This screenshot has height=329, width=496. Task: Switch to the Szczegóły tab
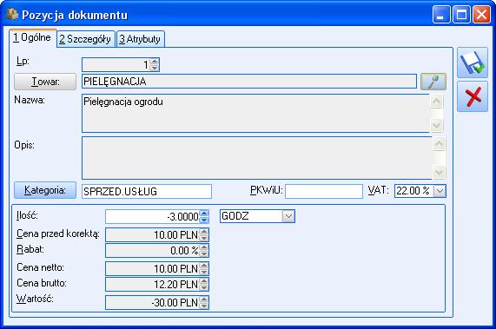85,39
